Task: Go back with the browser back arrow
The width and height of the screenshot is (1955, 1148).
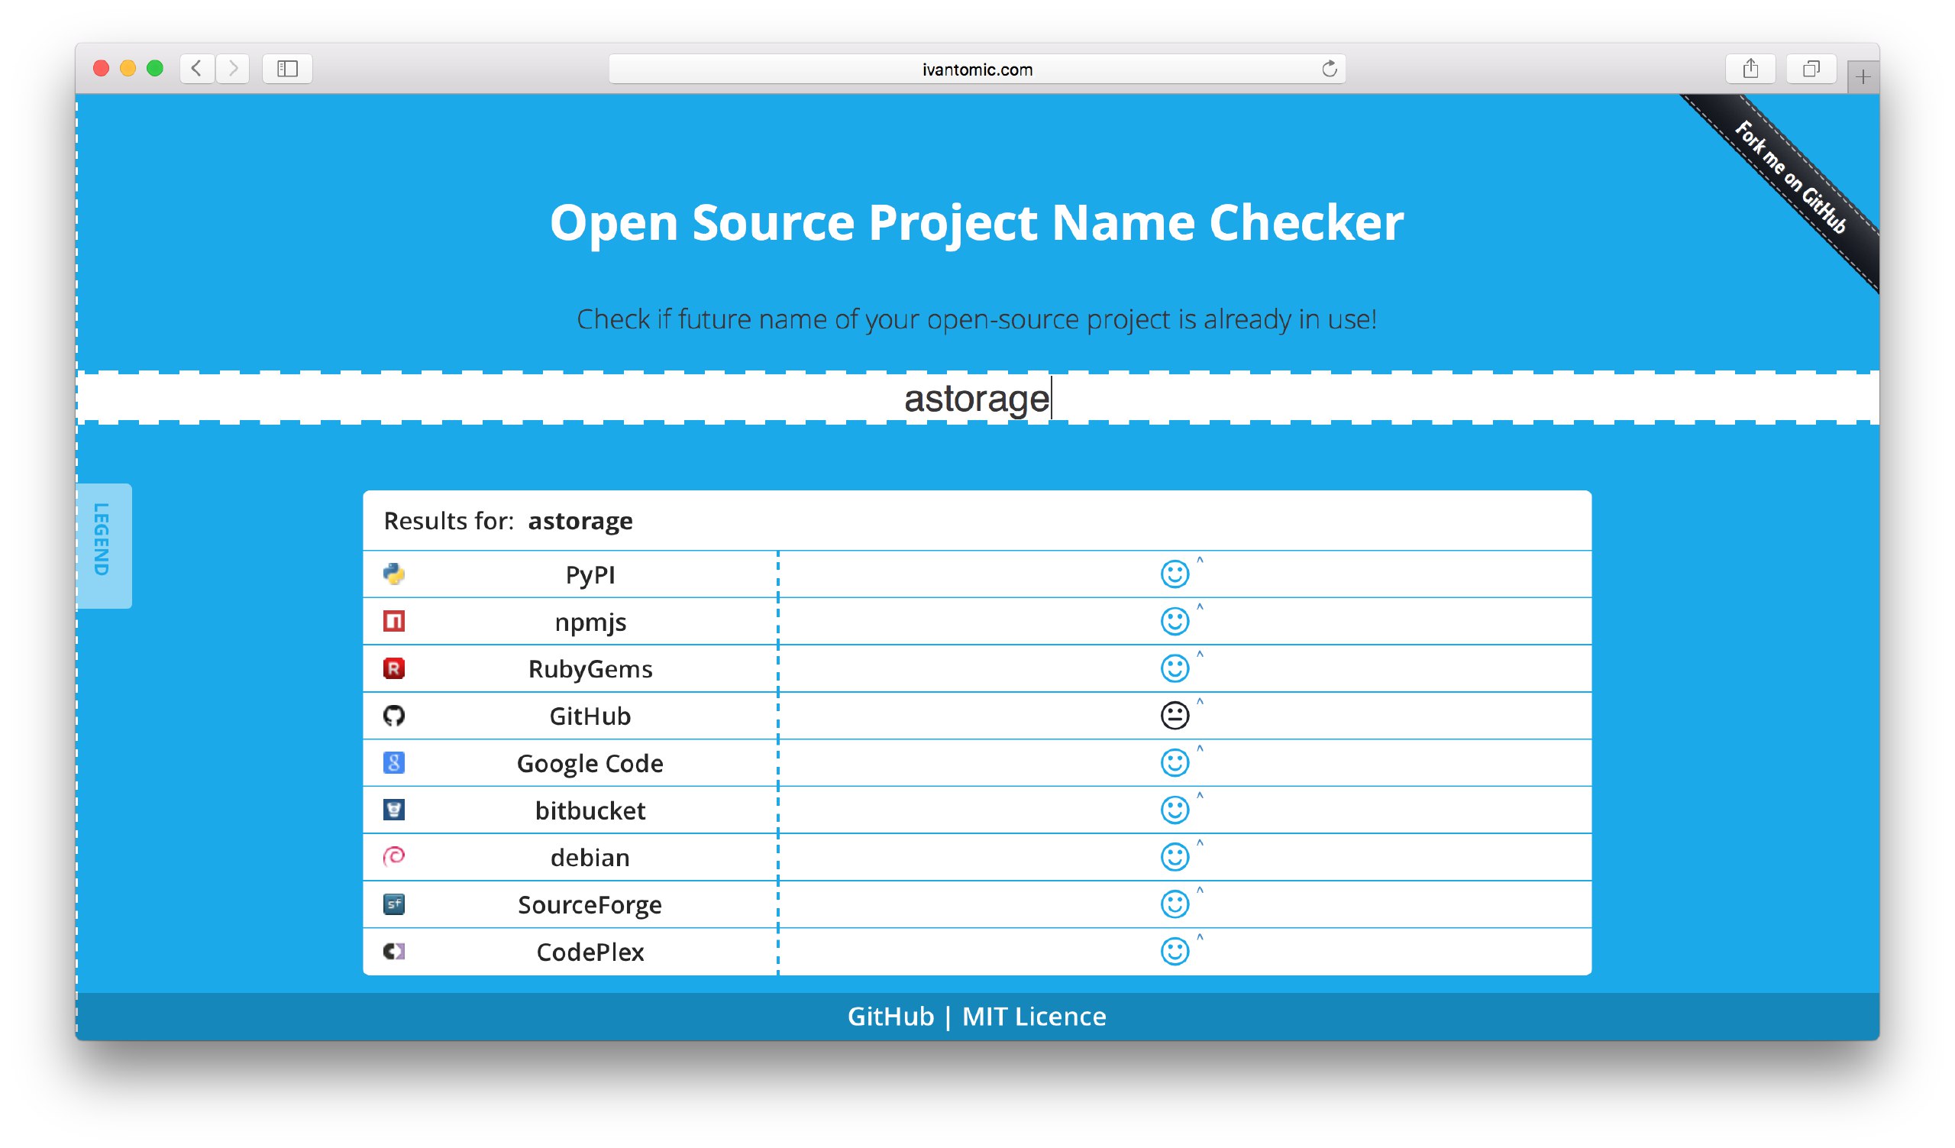Action: click(x=197, y=69)
